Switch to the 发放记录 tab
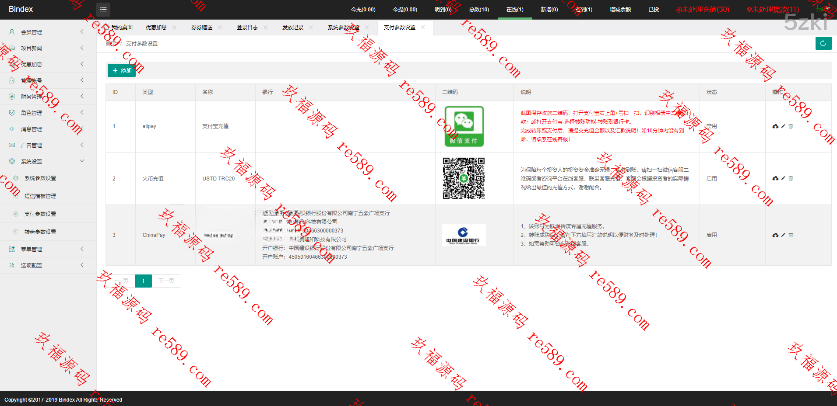This screenshot has height=406, width=837. [x=293, y=28]
